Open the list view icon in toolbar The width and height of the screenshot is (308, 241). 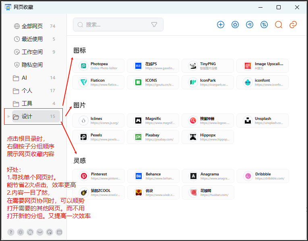tap(250, 25)
